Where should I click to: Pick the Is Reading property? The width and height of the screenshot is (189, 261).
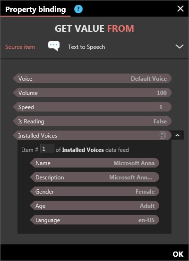tap(92, 121)
